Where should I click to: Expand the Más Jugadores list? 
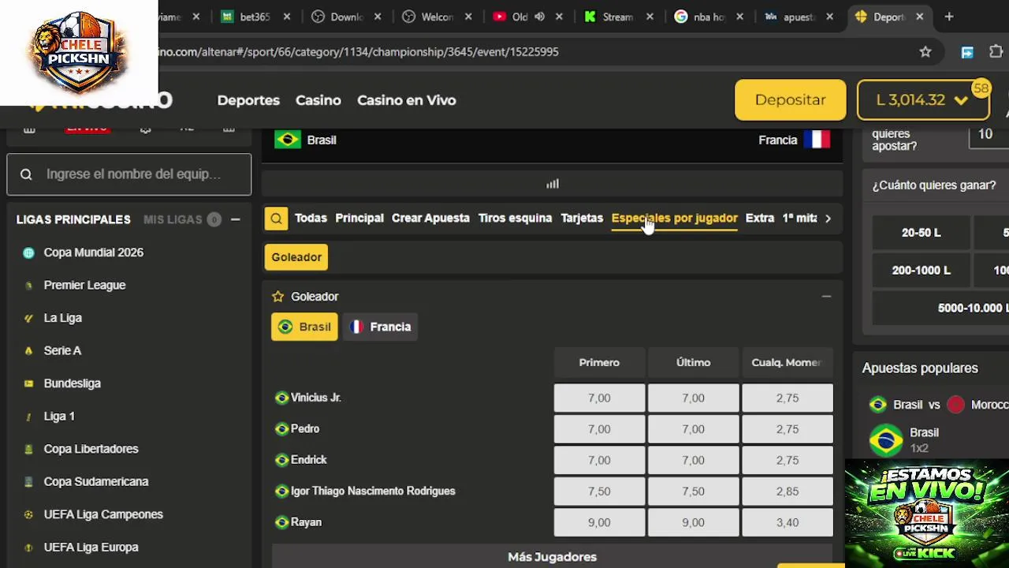coord(552,557)
